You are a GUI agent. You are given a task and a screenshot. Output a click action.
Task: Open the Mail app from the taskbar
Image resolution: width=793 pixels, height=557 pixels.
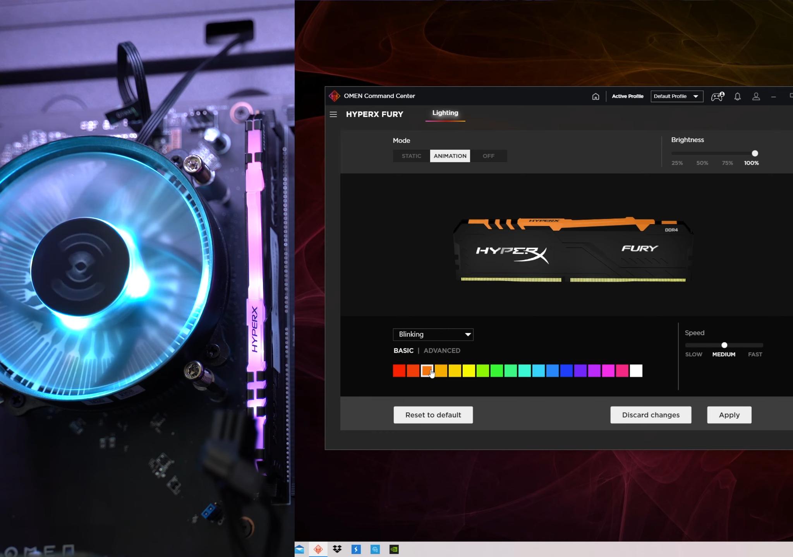(299, 549)
